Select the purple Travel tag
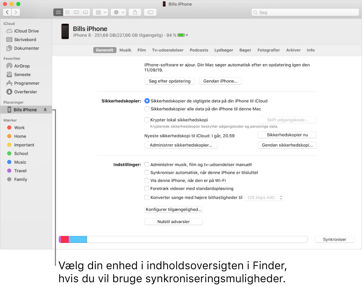Viewport: 363px width, 286px height. 9,171
